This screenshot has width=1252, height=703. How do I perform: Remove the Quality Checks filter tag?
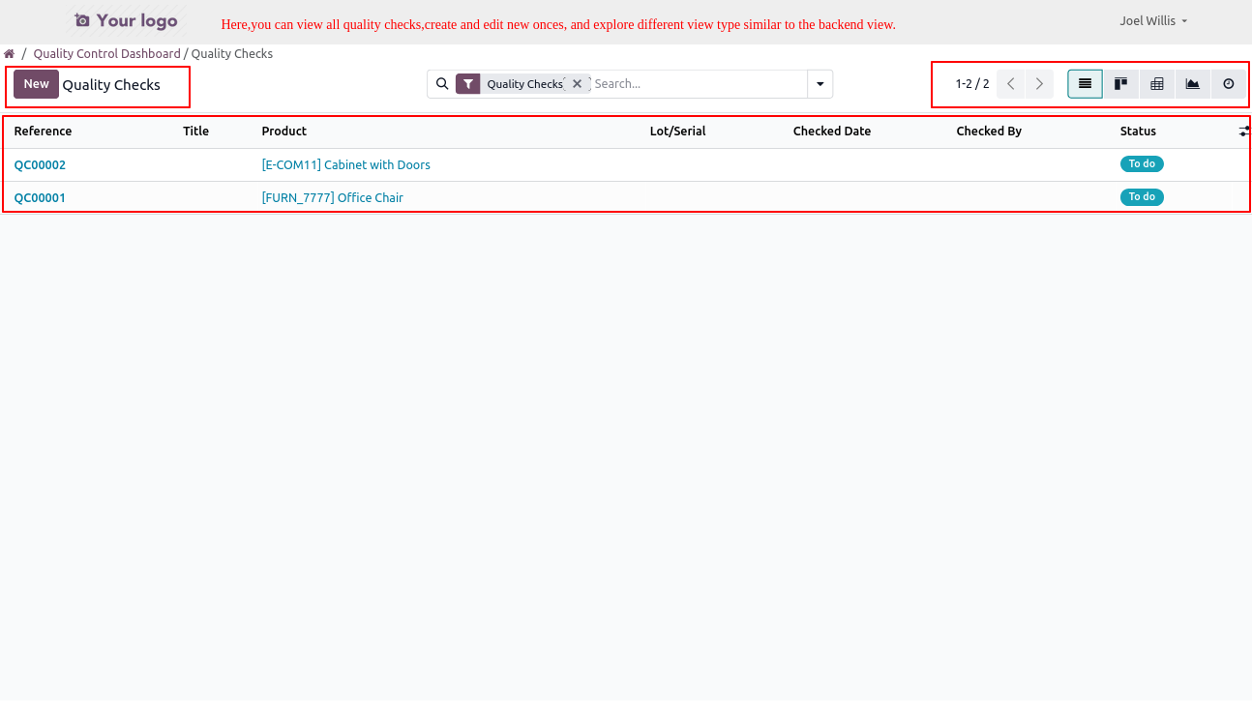pyautogui.click(x=577, y=84)
